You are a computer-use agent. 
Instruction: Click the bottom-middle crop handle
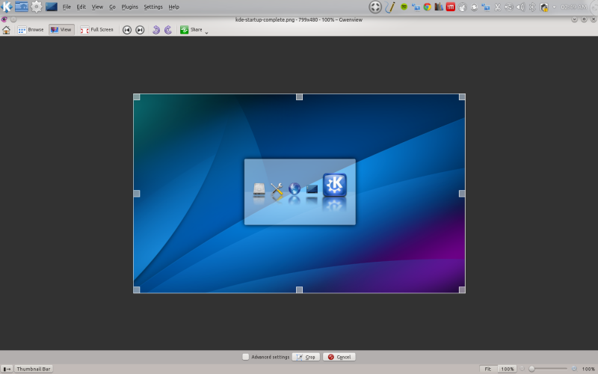[x=300, y=289]
